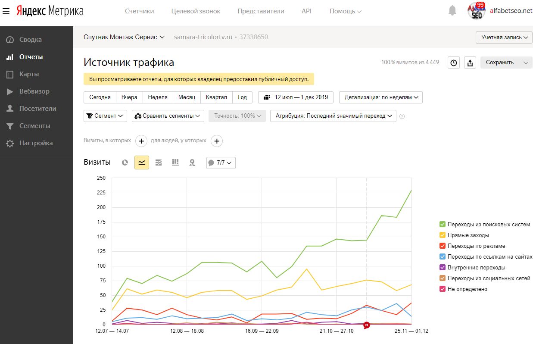Expand the 'Сегмент' dropdown
The height and width of the screenshot is (344, 533).
(x=105, y=116)
